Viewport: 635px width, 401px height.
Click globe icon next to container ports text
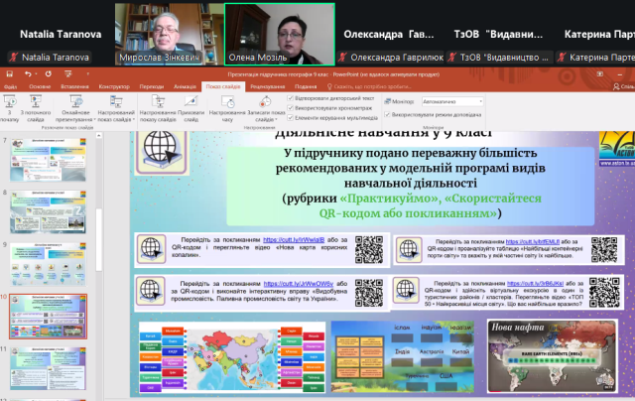pyautogui.click(x=409, y=249)
